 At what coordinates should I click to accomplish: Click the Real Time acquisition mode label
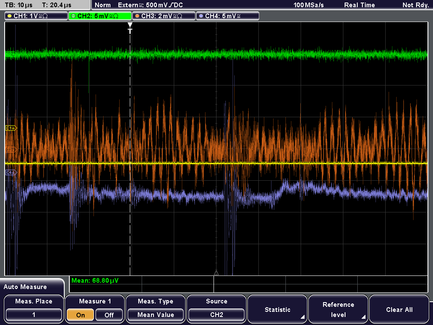pos(359,5)
